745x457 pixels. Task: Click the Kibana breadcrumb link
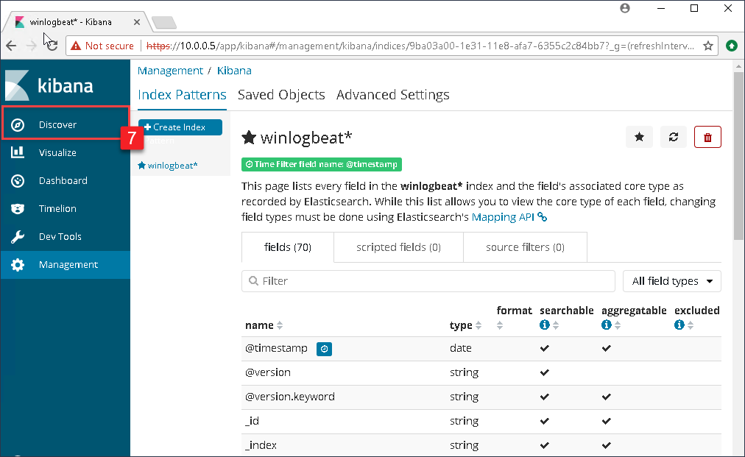[234, 71]
